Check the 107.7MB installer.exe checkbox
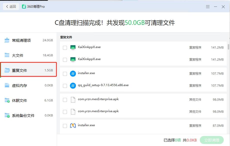The height and width of the screenshot is (146, 230). (65, 74)
